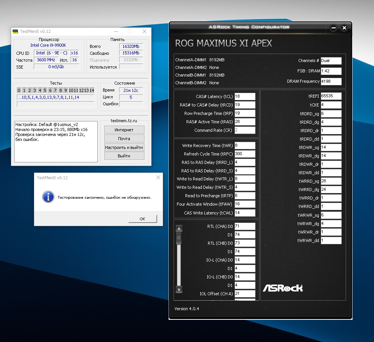Image resolution: width=374 pixels, height=342 pixels.
Task: Click the tWTR_L value field
Action: tap(245, 179)
